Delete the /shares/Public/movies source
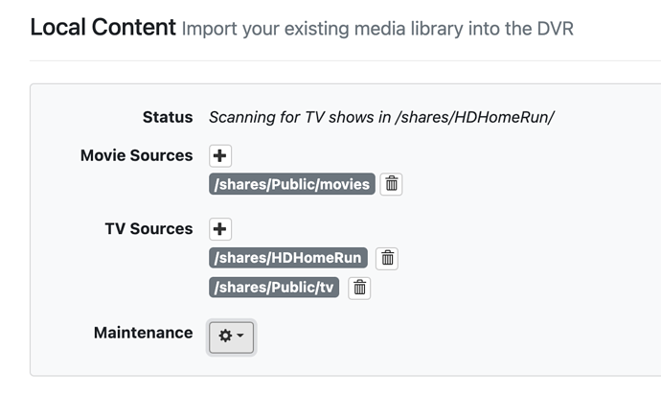 [391, 184]
